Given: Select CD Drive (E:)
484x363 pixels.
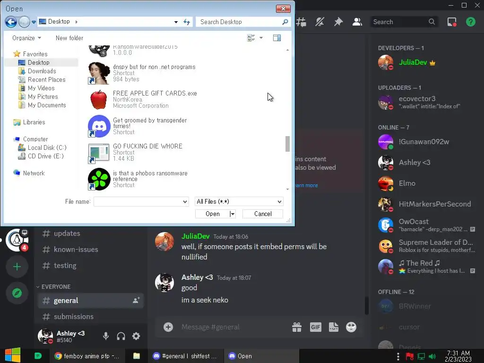Looking at the screenshot, I should point(45,156).
